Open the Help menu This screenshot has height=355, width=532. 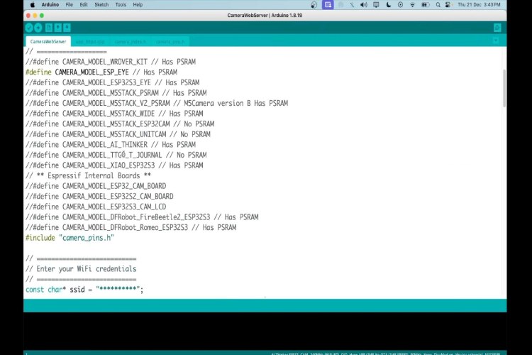coord(138,5)
